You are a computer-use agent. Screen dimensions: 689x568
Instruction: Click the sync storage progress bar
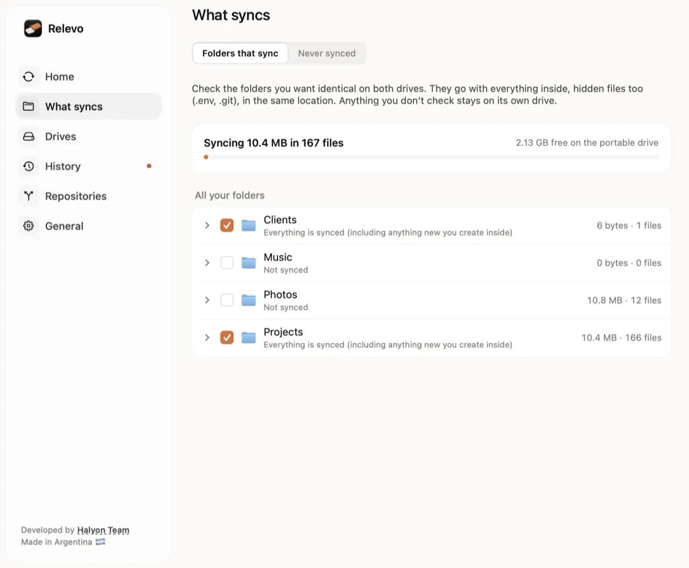click(432, 157)
